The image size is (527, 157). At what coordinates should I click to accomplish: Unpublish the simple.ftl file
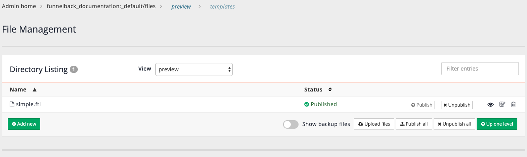(x=457, y=105)
